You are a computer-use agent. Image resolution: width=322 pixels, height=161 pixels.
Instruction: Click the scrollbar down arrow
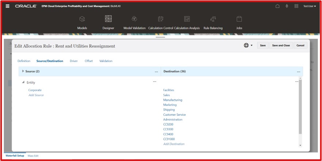click(x=300, y=145)
